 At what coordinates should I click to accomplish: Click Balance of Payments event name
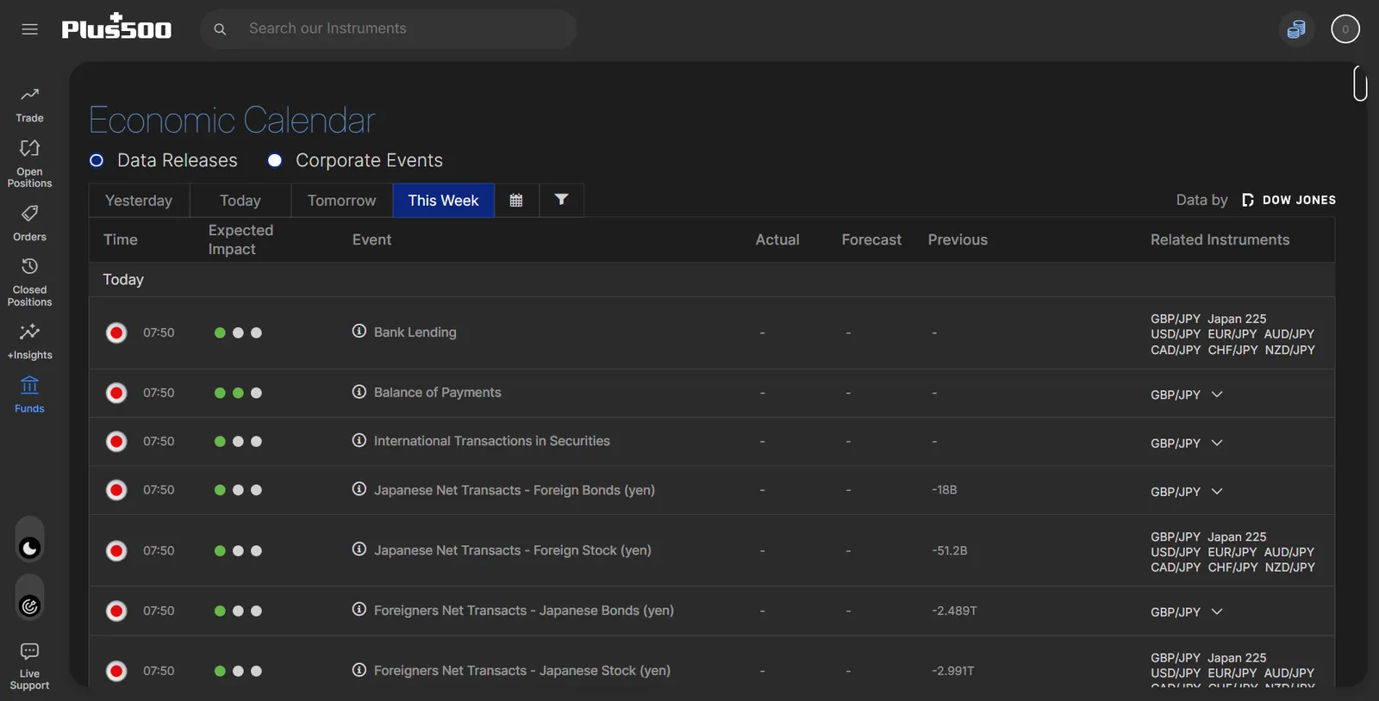[x=437, y=393]
